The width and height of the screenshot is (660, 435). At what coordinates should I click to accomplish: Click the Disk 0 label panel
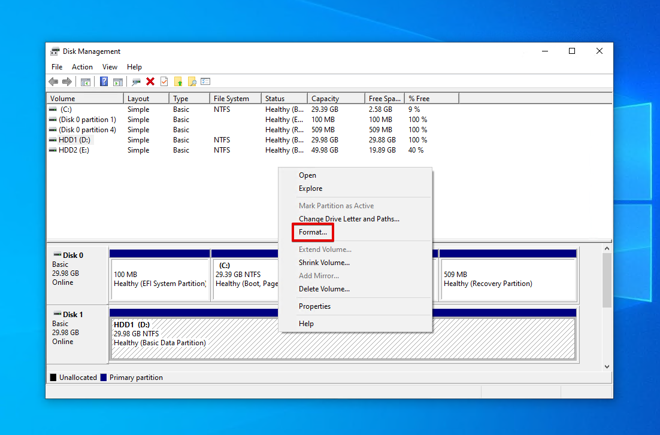[x=77, y=275]
